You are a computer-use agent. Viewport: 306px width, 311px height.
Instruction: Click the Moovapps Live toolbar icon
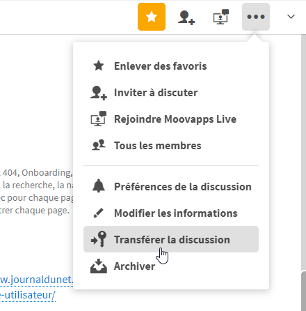coord(221,17)
